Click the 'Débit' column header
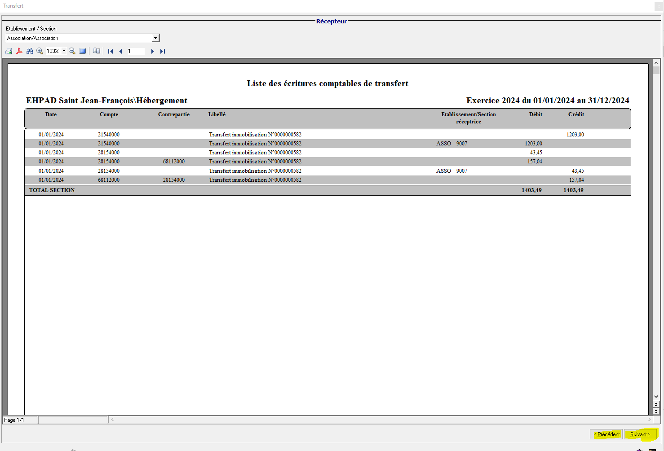This screenshot has width=664, height=451. pos(536,114)
